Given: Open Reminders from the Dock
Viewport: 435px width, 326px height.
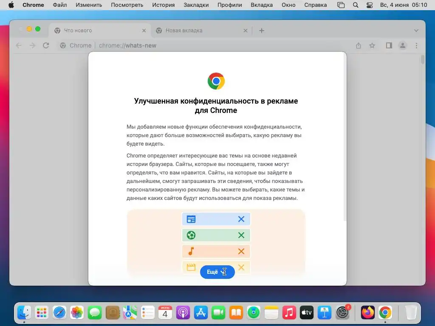Looking at the screenshot, I should 147,313.
